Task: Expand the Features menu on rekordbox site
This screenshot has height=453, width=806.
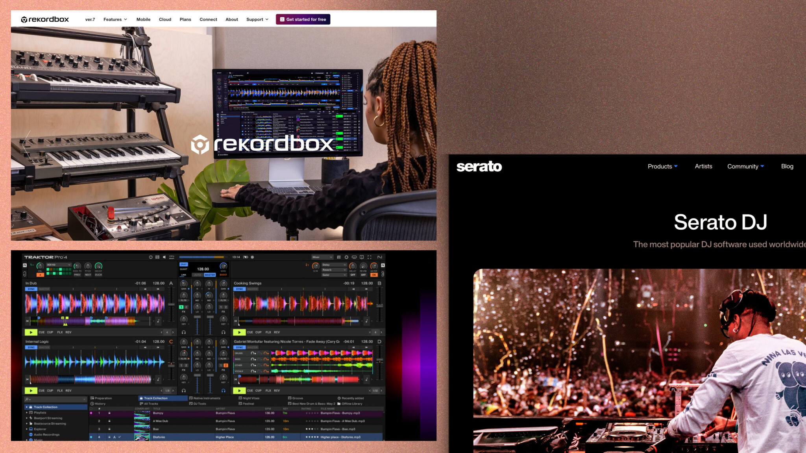Action: point(115,19)
